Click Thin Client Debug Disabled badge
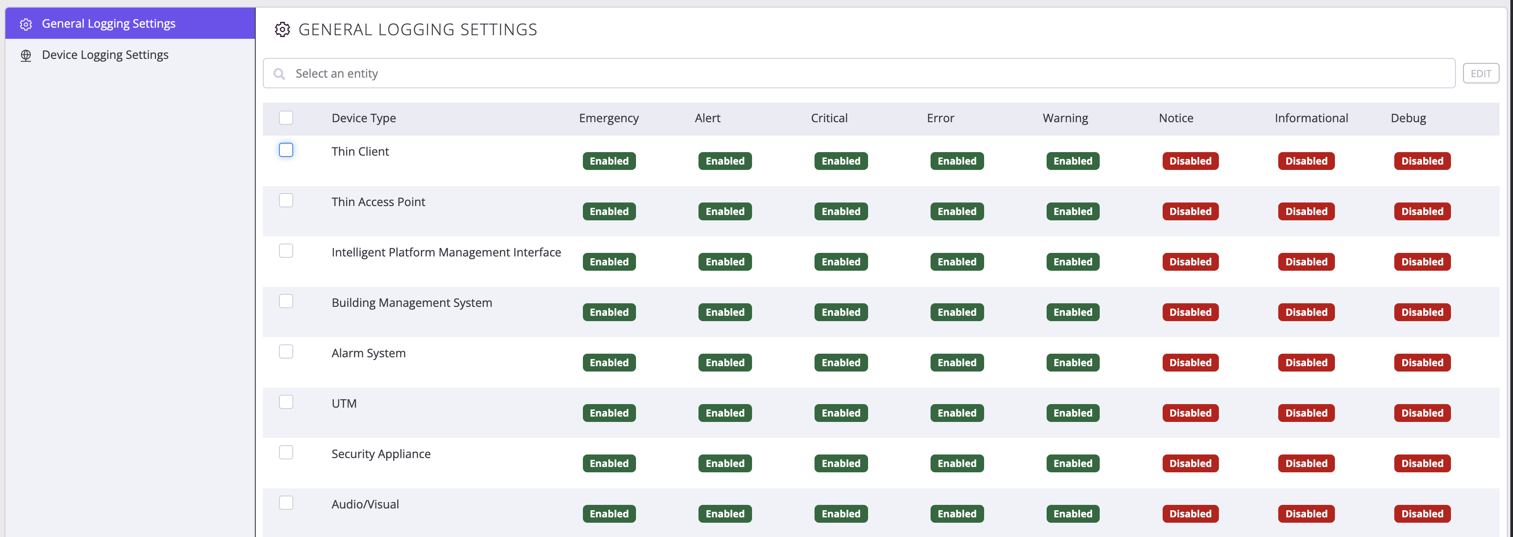The width and height of the screenshot is (1513, 537). pyautogui.click(x=1422, y=161)
